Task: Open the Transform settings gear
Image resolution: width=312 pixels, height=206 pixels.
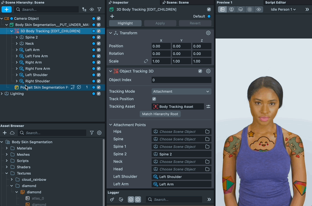Action: click(208, 33)
